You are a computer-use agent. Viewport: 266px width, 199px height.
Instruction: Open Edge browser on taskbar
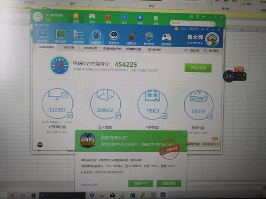pos(92,196)
